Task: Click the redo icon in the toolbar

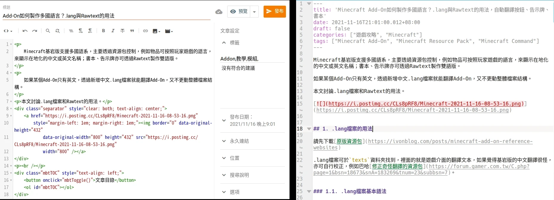Action: pyautogui.click(x=35, y=31)
